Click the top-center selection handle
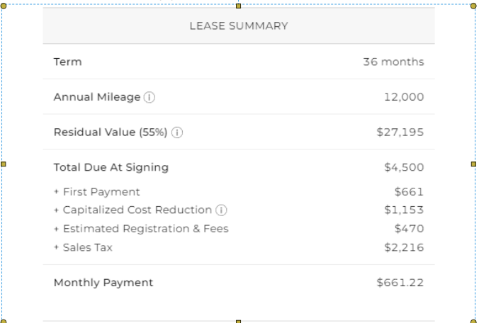This screenshot has height=323, width=479. click(x=239, y=6)
